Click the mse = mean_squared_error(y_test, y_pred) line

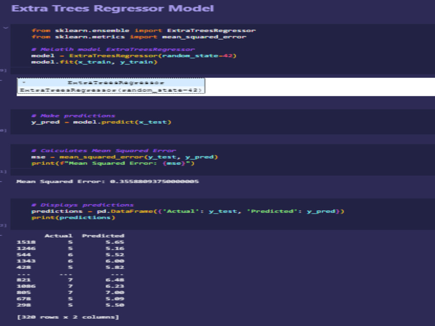coord(124,157)
